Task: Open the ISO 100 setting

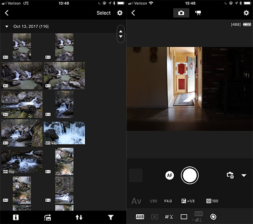Action: pyautogui.click(x=212, y=201)
